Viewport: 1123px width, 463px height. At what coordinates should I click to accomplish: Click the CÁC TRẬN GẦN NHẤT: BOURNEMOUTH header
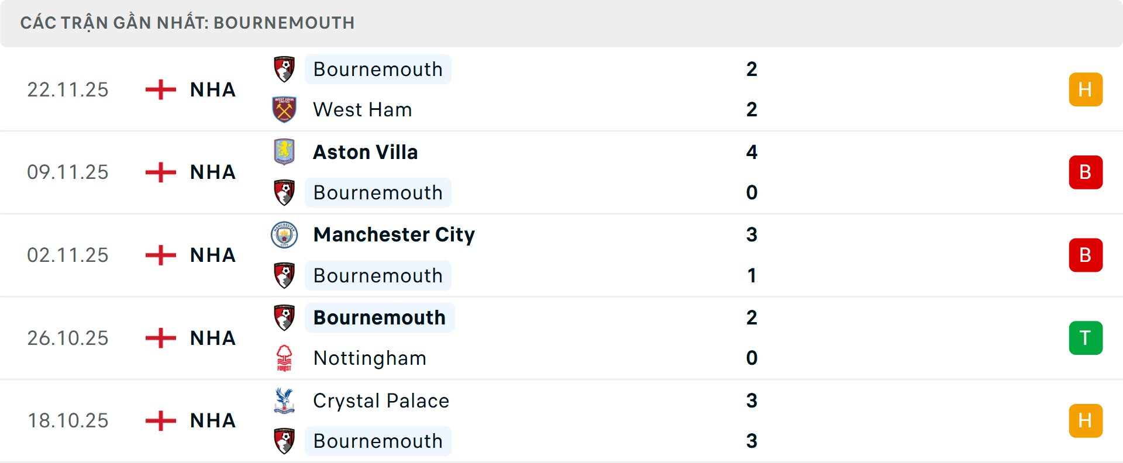187,23
